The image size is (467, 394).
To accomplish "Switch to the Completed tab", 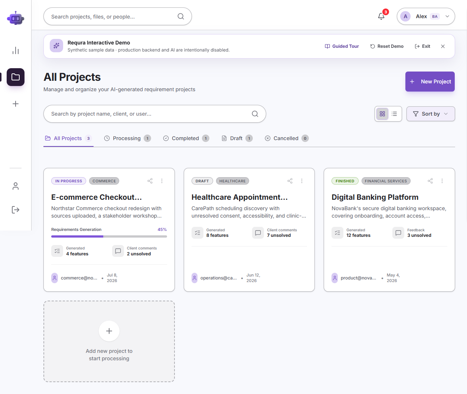I will coord(186,138).
